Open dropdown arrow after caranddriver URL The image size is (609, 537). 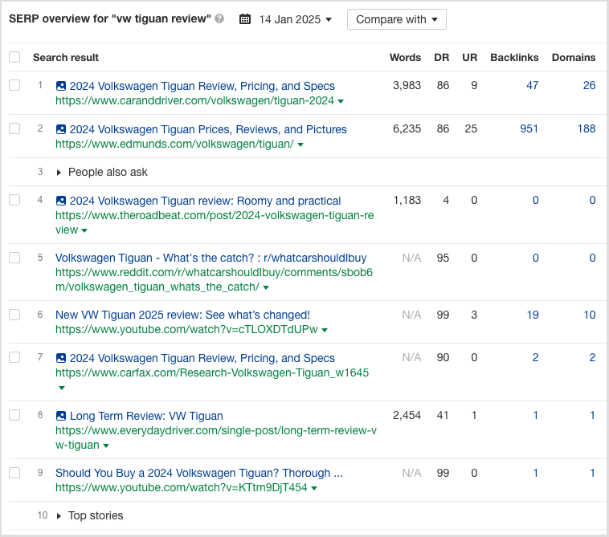coord(341,101)
